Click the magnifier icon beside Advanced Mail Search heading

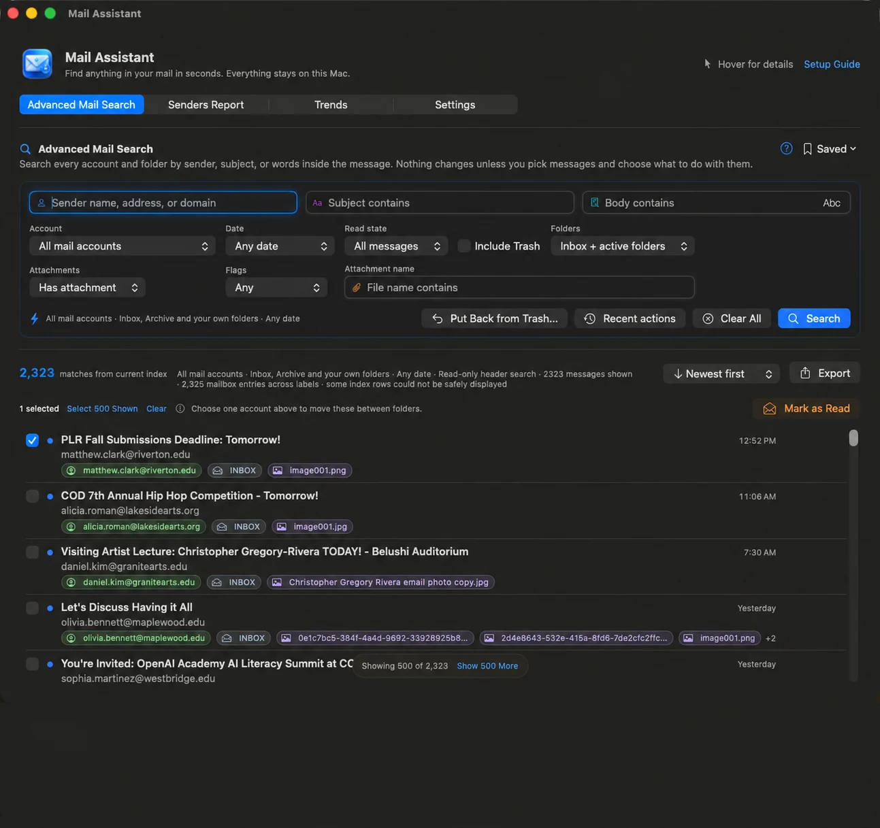click(x=25, y=149)
